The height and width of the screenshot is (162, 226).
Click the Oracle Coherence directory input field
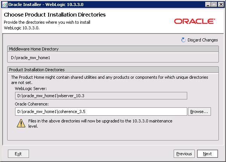click(x=101, y=112)
